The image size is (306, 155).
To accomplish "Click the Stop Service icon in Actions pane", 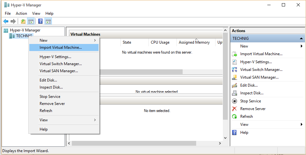I will 234,101.
